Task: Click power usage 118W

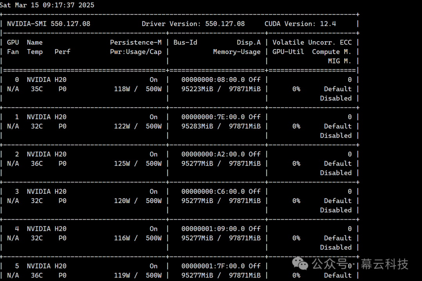Action: tap(122, 89)
